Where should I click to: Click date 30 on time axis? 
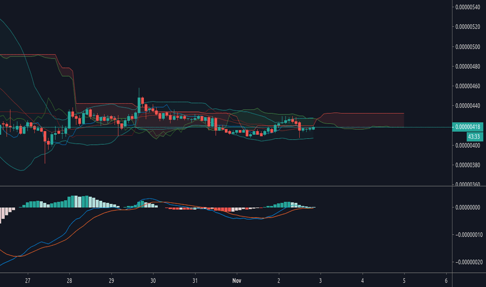coord(153,281)
